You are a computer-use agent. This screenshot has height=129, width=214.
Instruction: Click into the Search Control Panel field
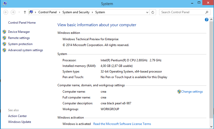click(182, 12)
